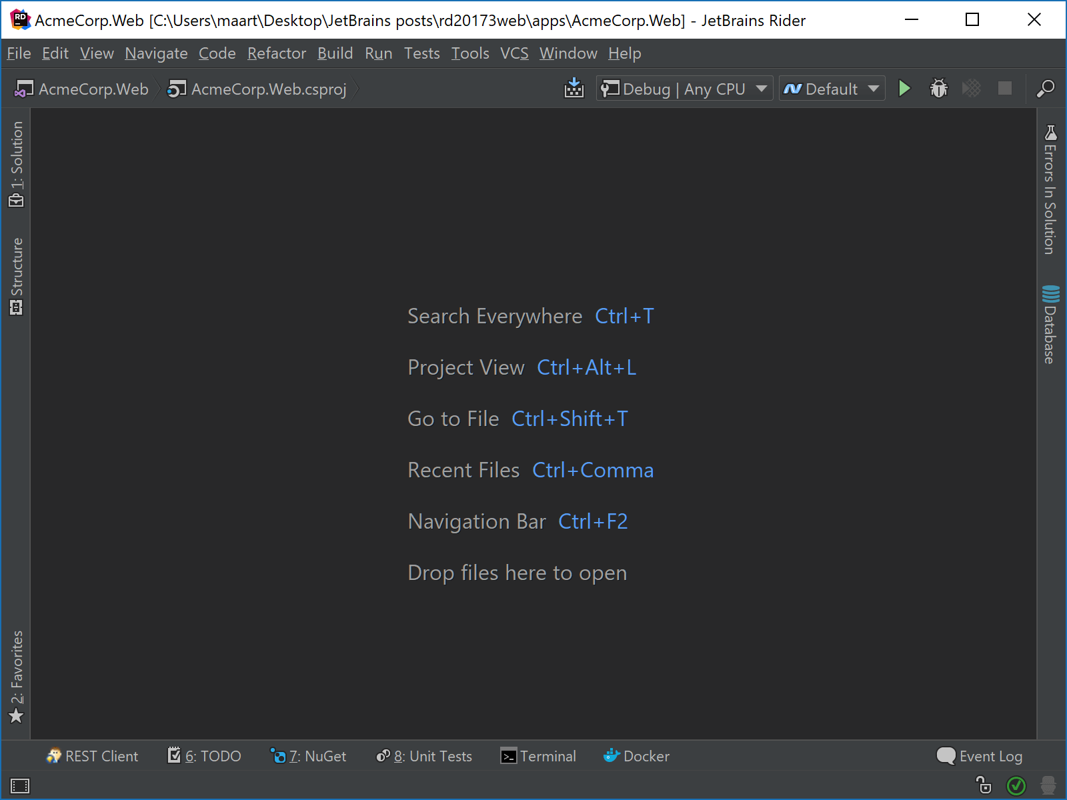Open the Debug | Any CPU configuration dropdown
Viewport: 1067px width, 800px height.
[684, 88]
